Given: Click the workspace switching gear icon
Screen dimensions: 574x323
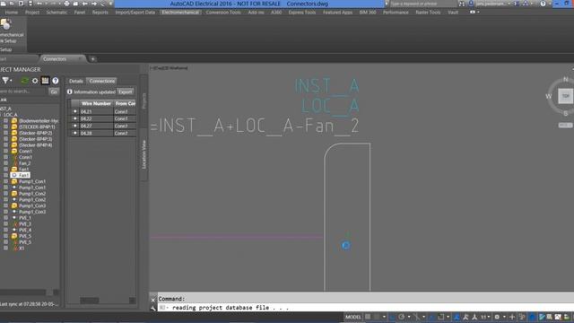Looking at the screenshot, I should click(497, 317).
